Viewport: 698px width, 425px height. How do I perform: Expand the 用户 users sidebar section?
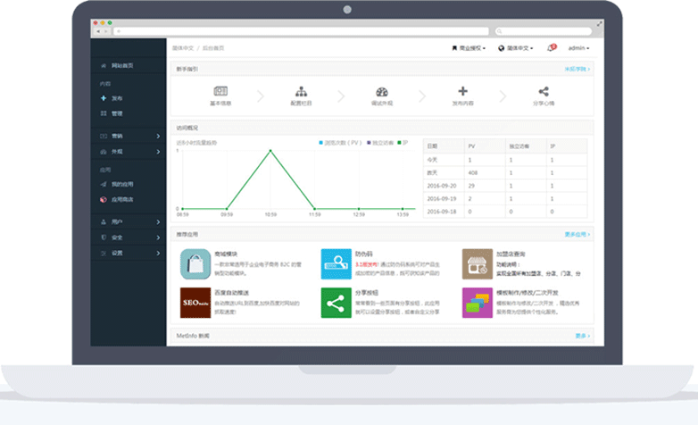click(x=129, y=221)
